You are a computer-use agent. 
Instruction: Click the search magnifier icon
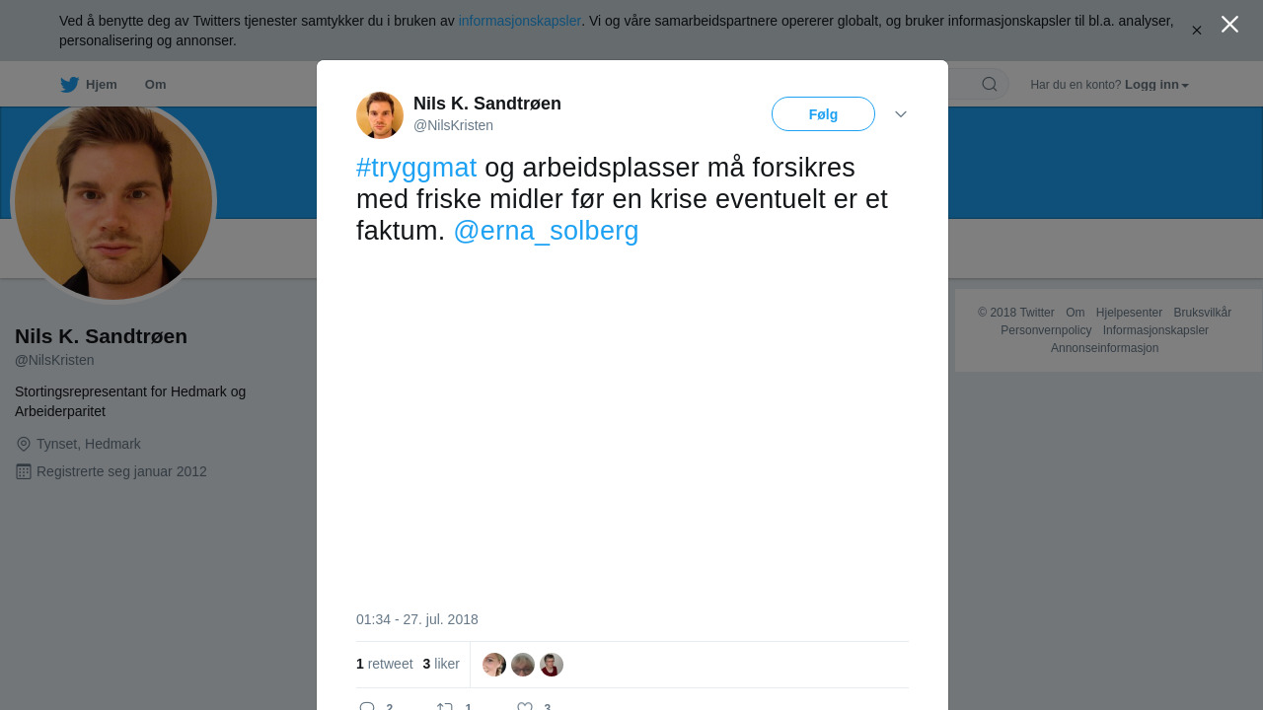[990, 84]
